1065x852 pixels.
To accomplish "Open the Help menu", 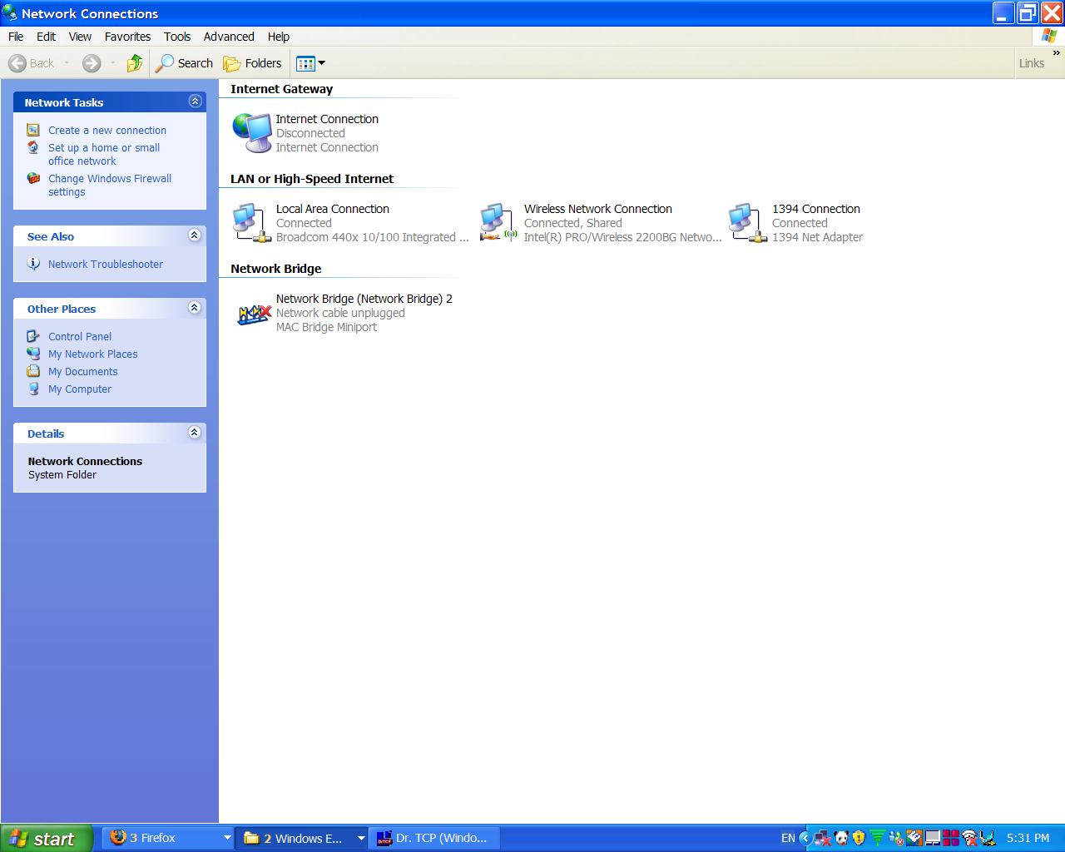I will [x=279, y=37].
